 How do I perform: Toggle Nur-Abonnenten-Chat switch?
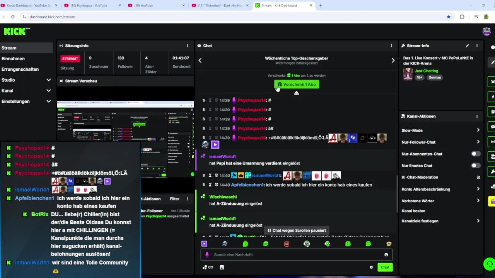pos(476,154)
